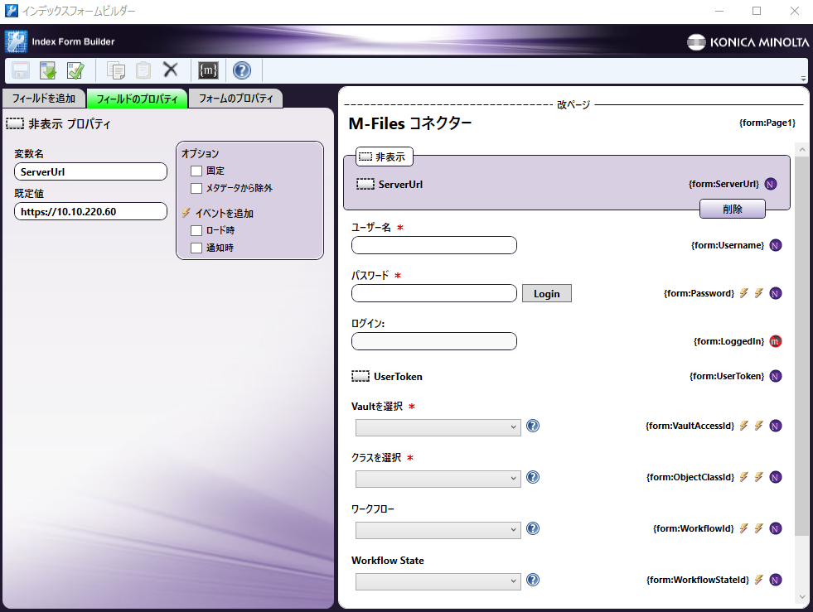Click first lightning icon beside {form:ObjectClassId}
813x612 pixels.
(x=744, y=477)
